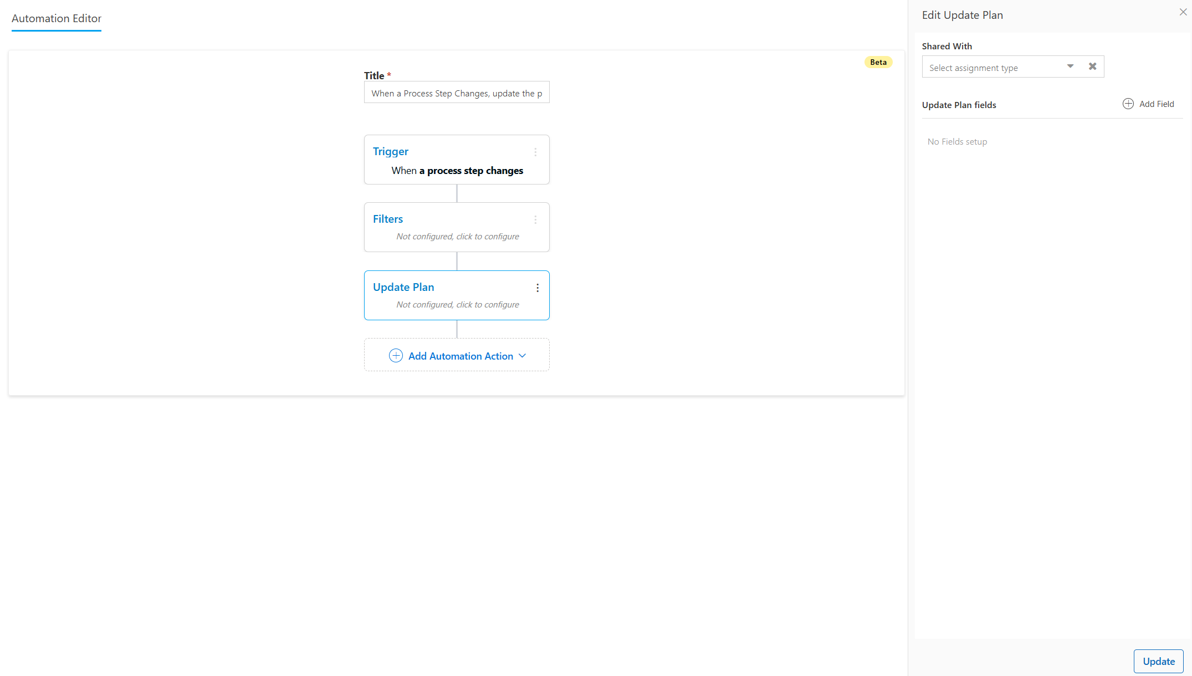Click Update Plan 'Not configured, click to configure' text
The height and width of the screenshot is (676, 1192).
click(457, 305)
